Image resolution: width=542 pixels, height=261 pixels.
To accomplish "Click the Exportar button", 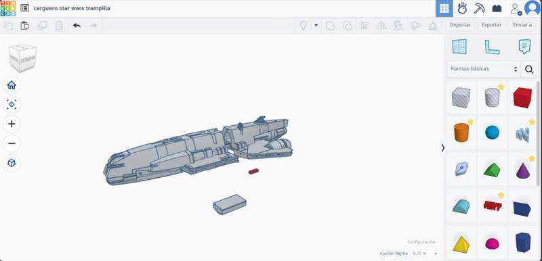I will tap(491, 25).
